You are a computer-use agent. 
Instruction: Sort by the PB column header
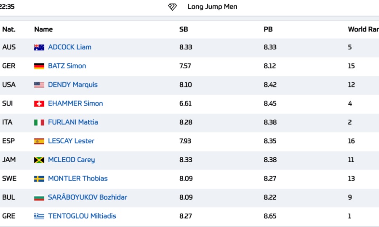[268, 29]
